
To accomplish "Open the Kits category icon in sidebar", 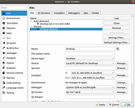I will pyautogui.click(x=4, y=13).
